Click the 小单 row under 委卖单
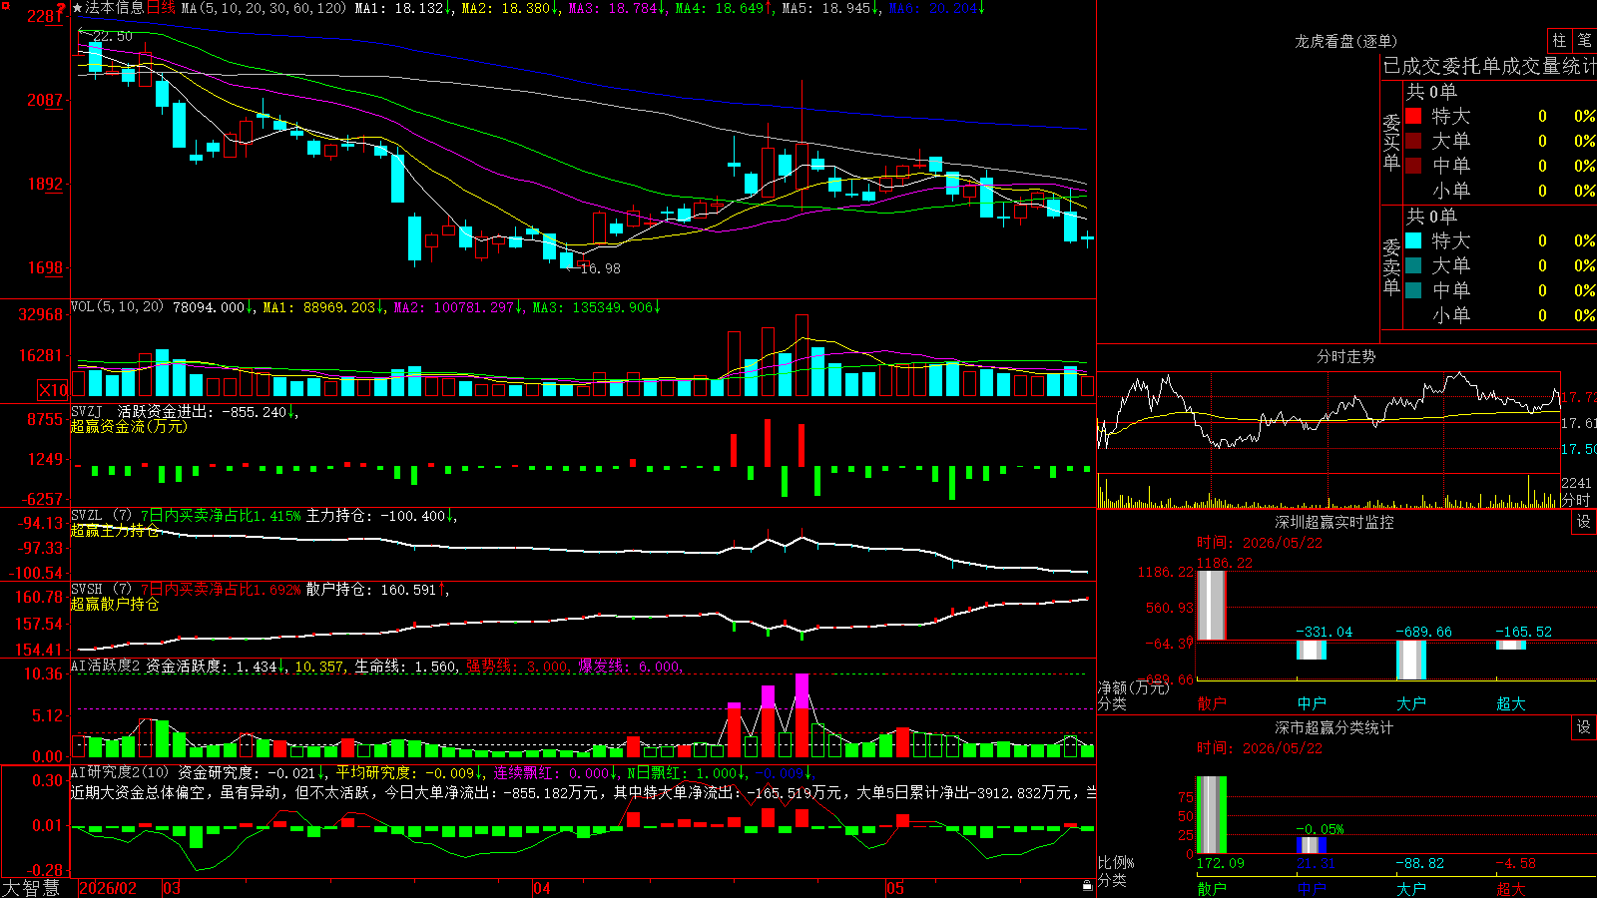This screenshot has width=1597, height=898. click(x=1500, y=315)
